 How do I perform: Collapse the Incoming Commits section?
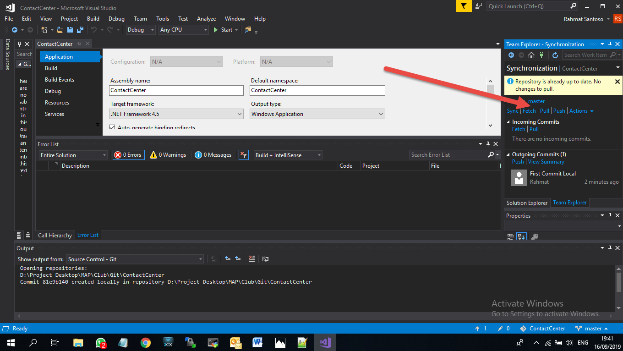[x=508, y=122]
